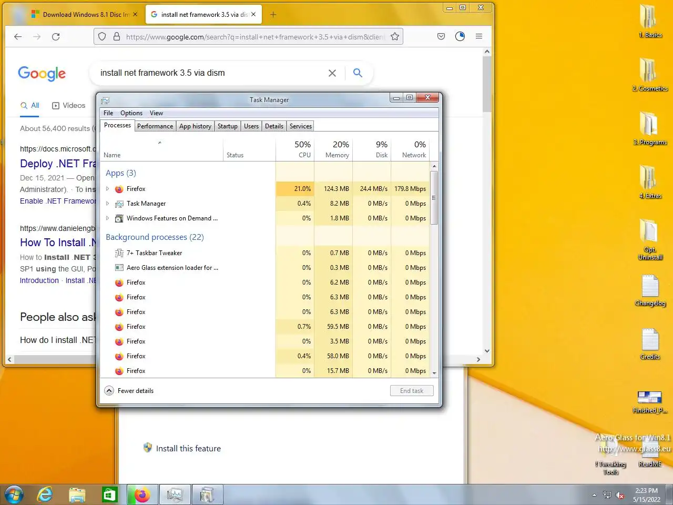Show hidden tray icons arrow
The width and height of the screenshot is (673, 505).
[594, 495]
